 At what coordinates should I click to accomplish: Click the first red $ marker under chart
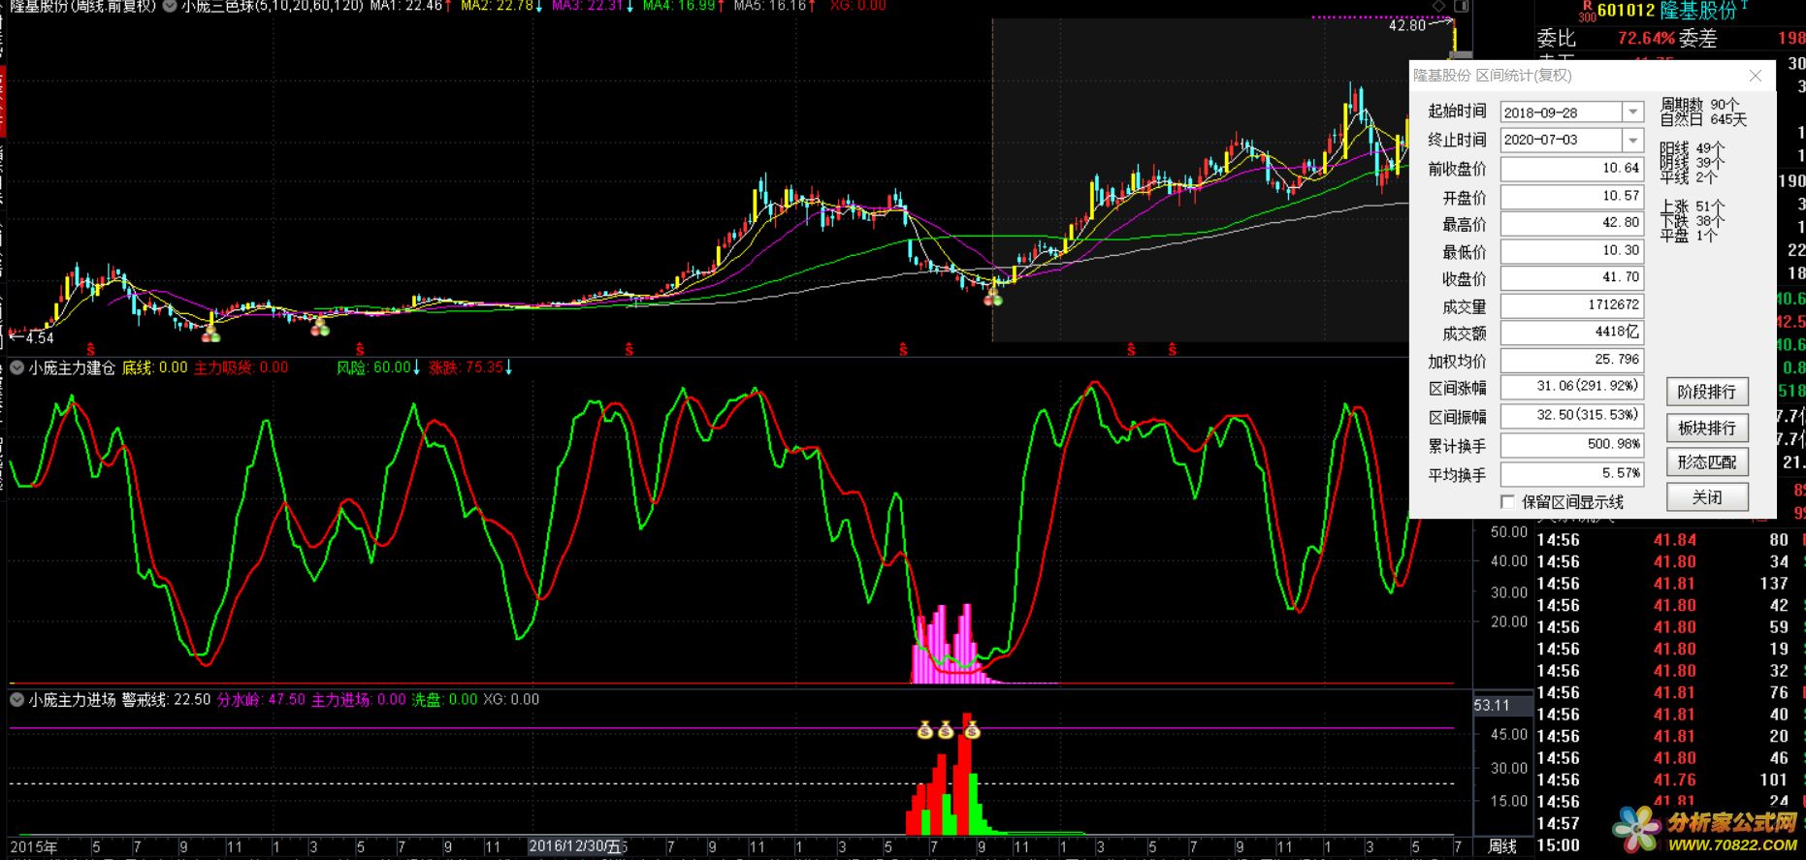click(91, 349)
